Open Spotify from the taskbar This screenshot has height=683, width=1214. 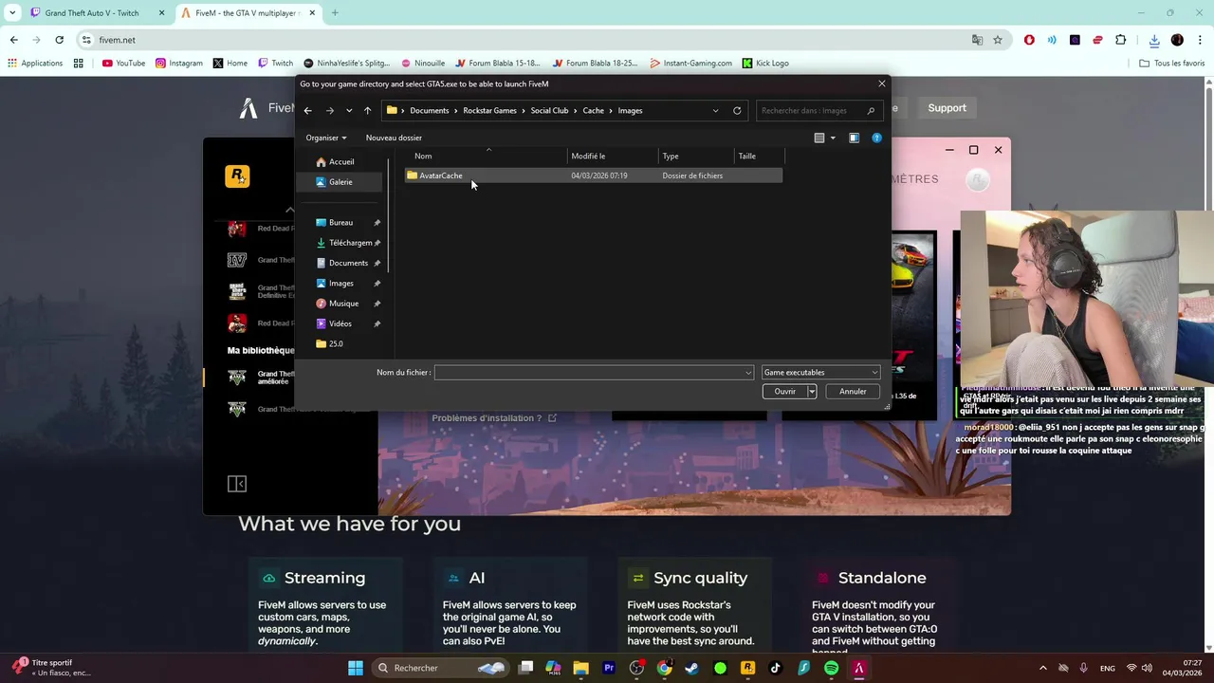pos(831,668)
